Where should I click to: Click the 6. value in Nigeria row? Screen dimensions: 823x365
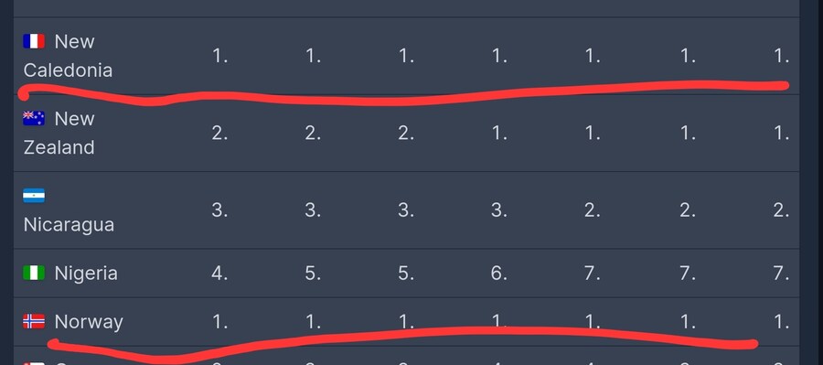click(499, 274)
